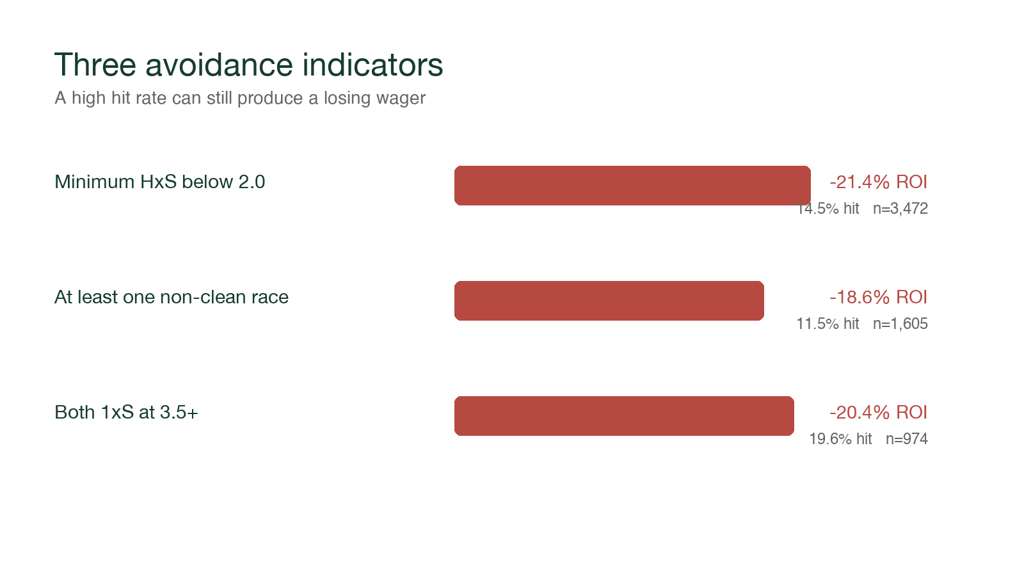Click the word 'avoidance' in the title
Image resolution: width=1024 pixels, height=576 pixels.
[x=219, y=65]
